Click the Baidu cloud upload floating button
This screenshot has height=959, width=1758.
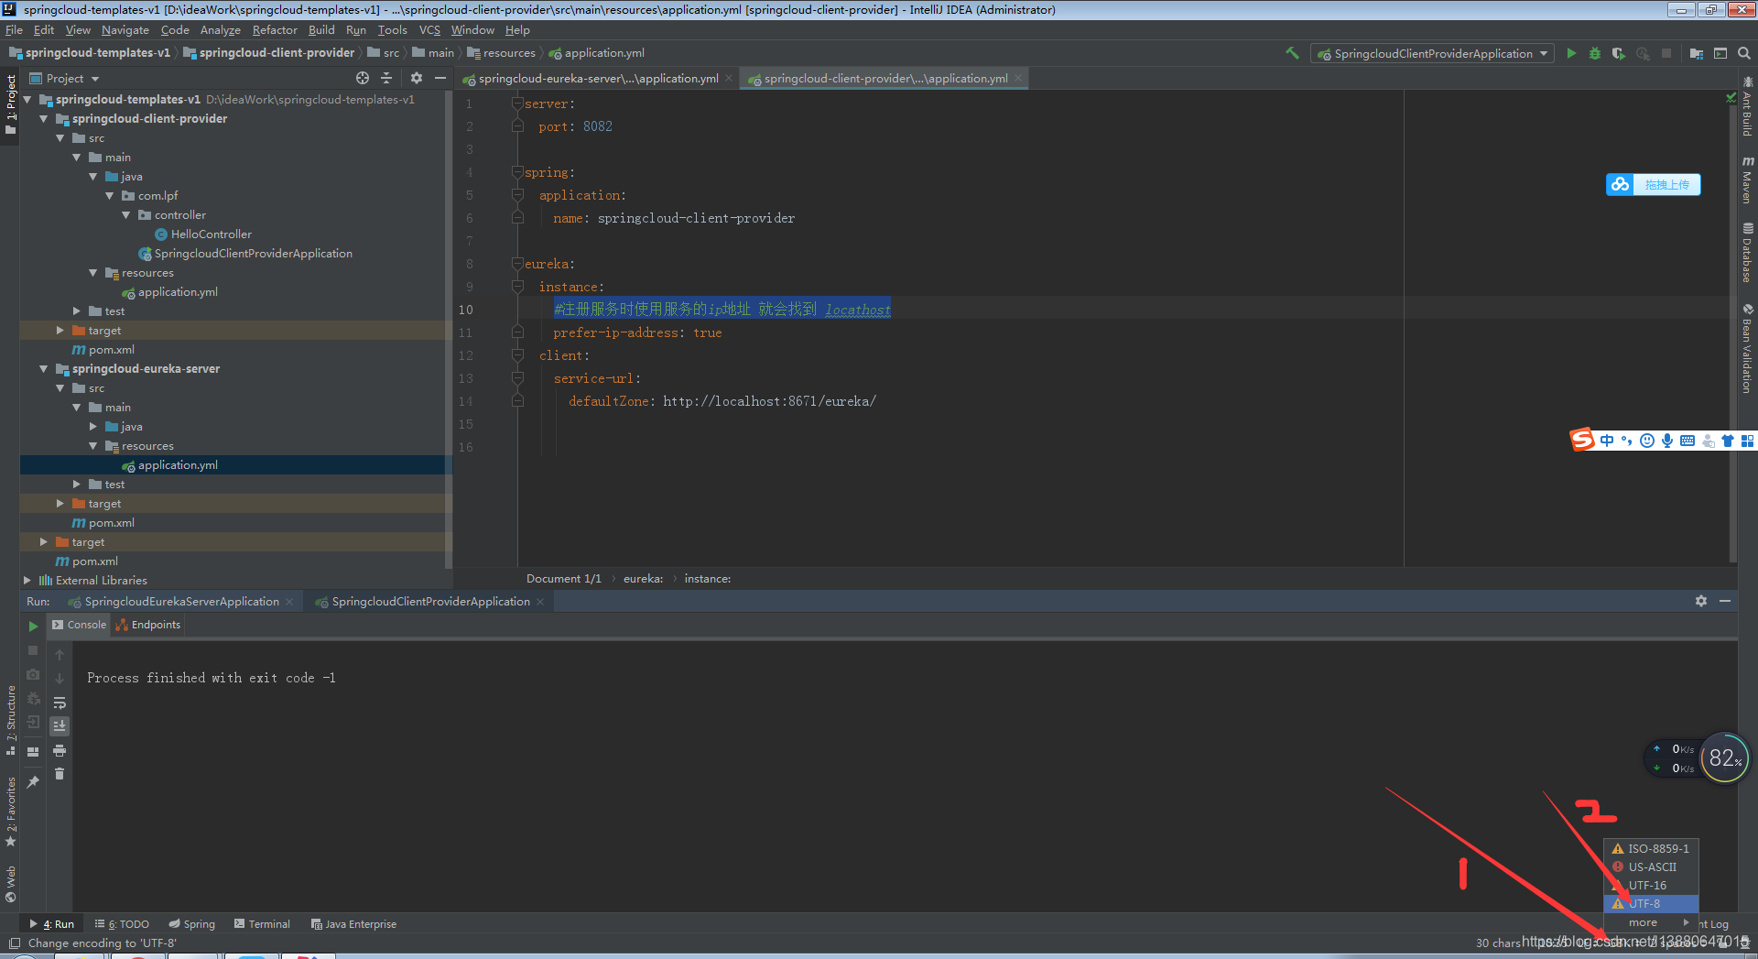pyautogui.click(x=1653, y=184)
